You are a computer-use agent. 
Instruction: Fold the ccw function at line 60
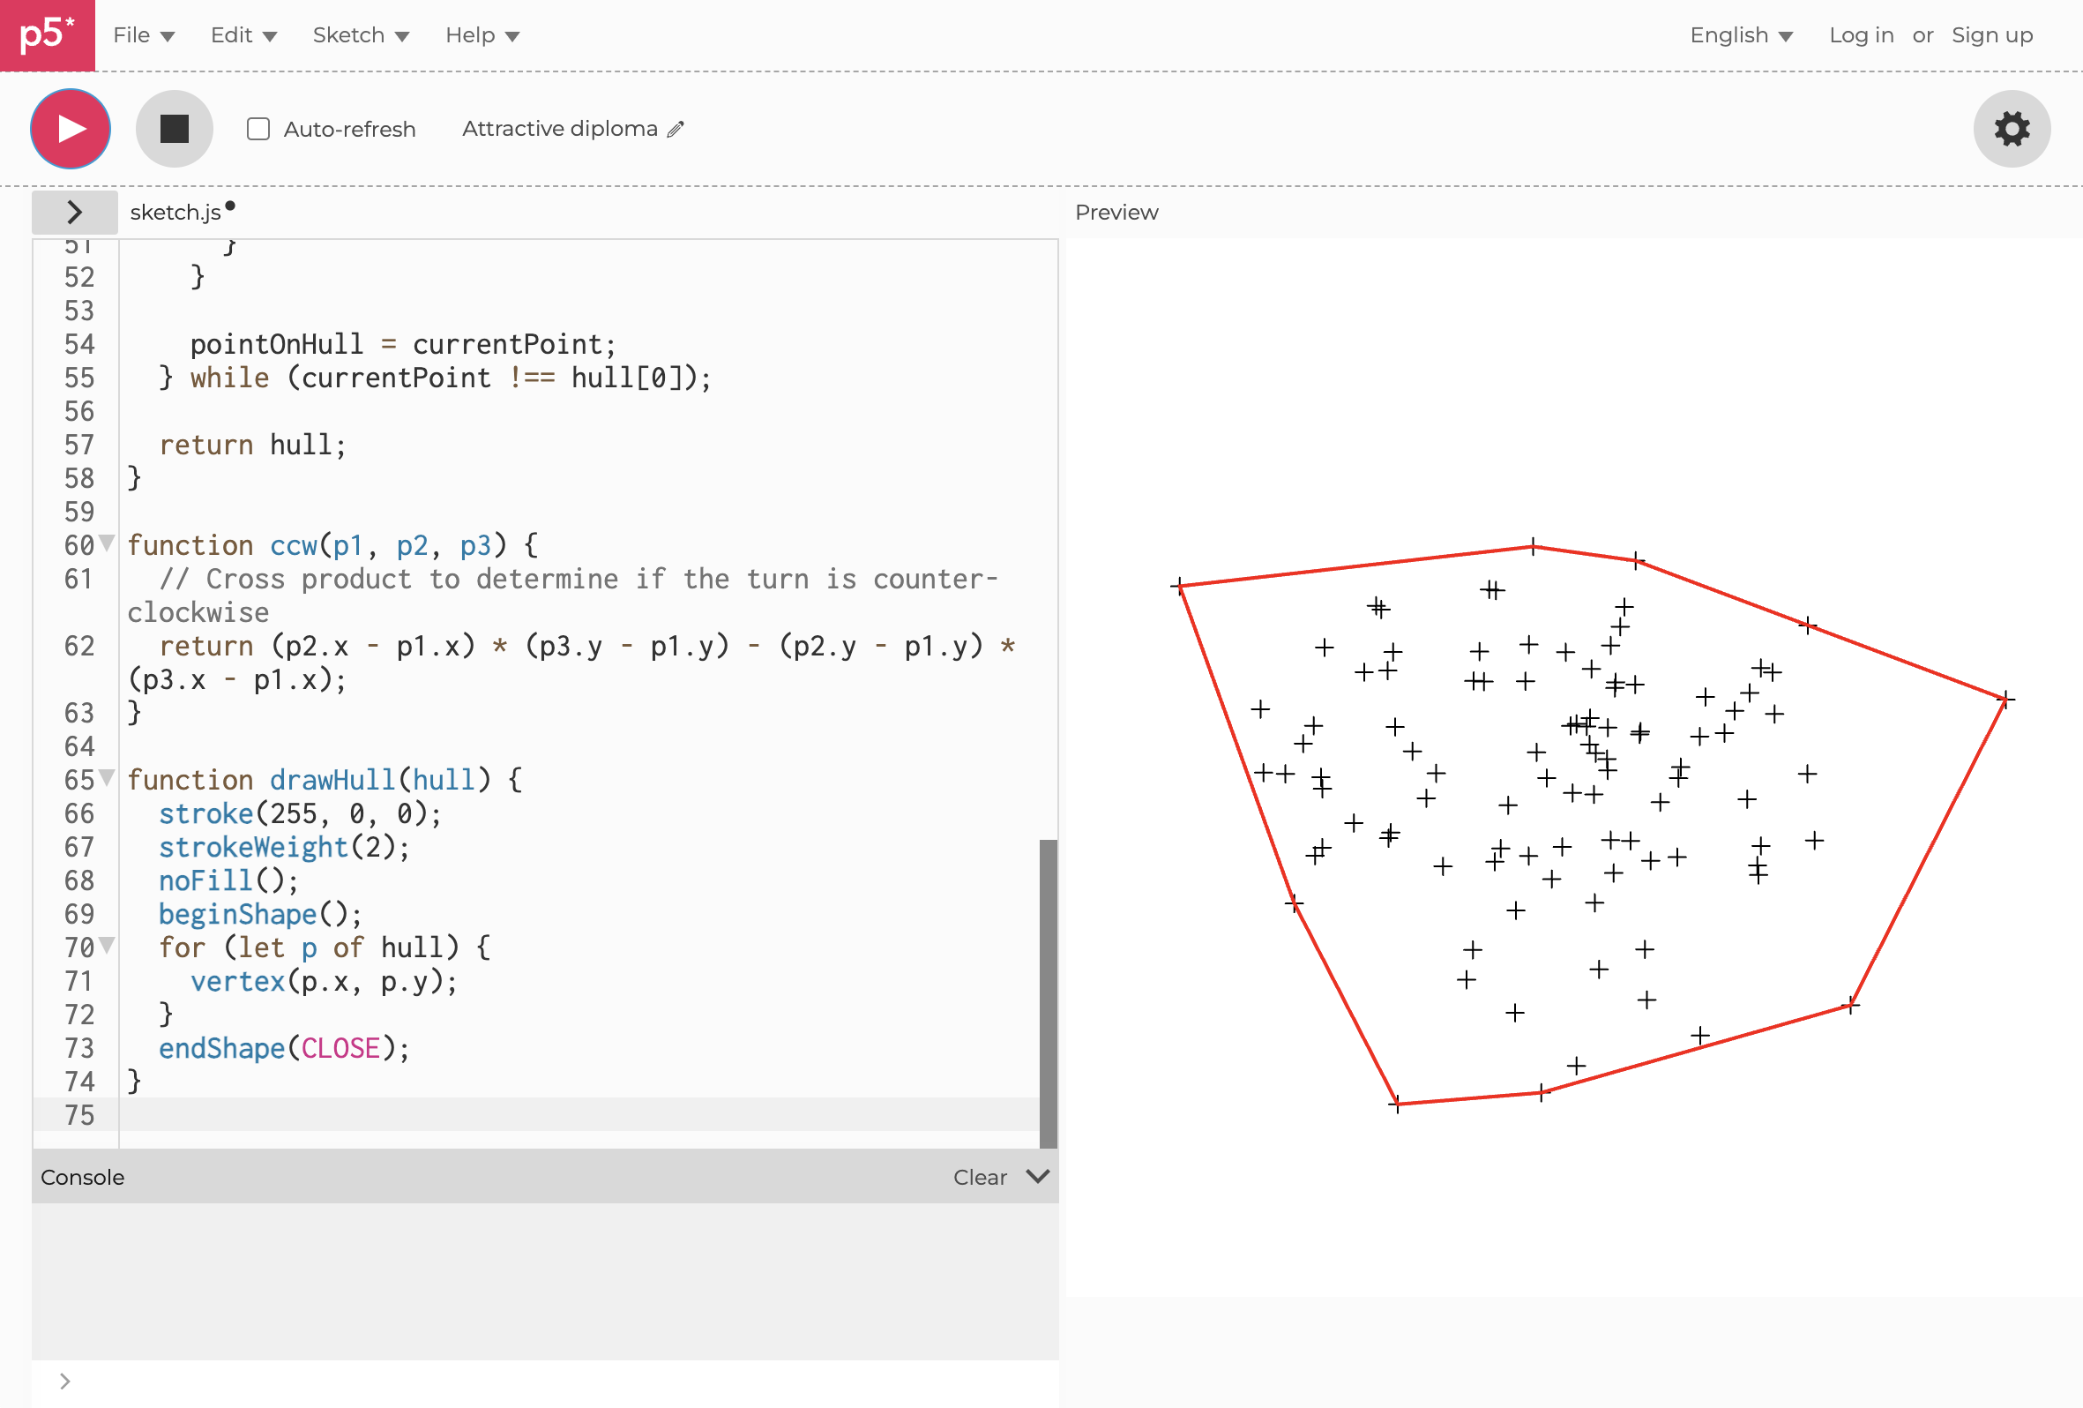(107, 542)
